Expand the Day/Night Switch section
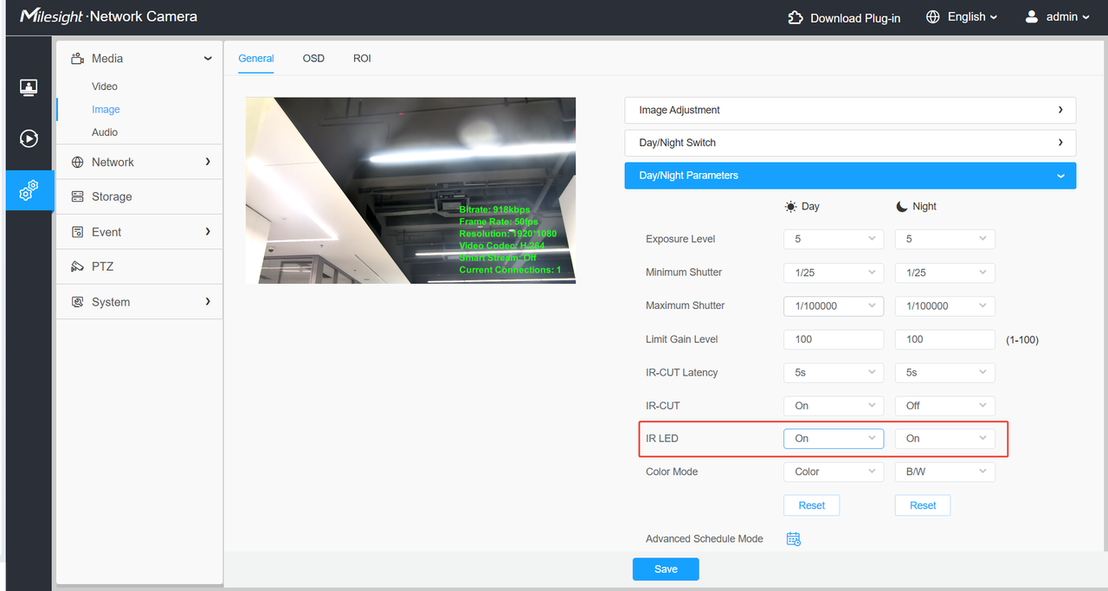Screen dimensions: 1108x591 [x=850, y=143]
